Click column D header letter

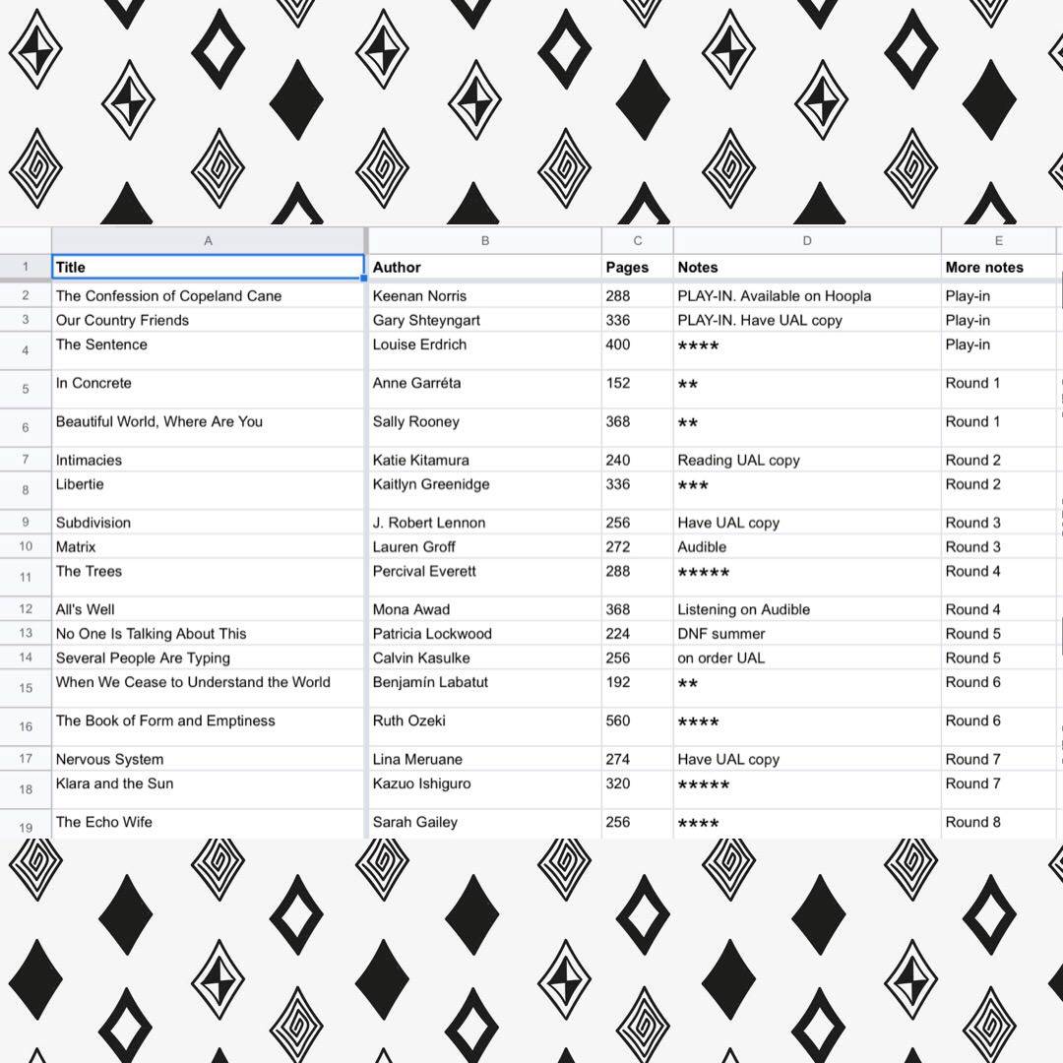point(807,240)
